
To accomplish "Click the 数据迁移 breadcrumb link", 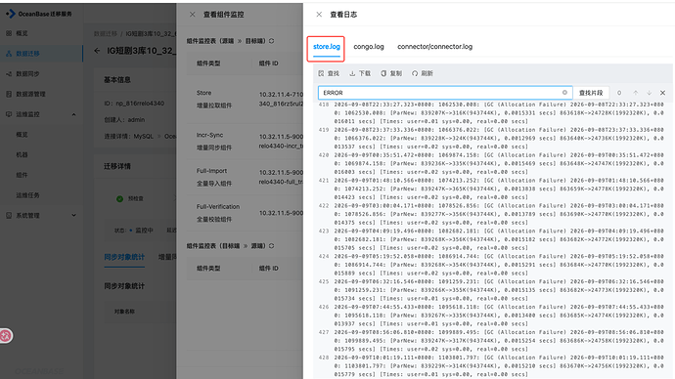I will point(106,33).
